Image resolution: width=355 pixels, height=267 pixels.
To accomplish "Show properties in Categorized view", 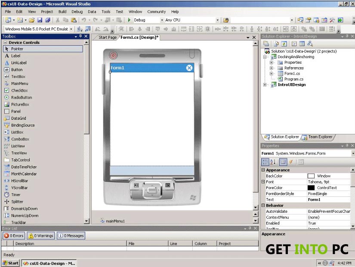I will [x=265, y=162].
